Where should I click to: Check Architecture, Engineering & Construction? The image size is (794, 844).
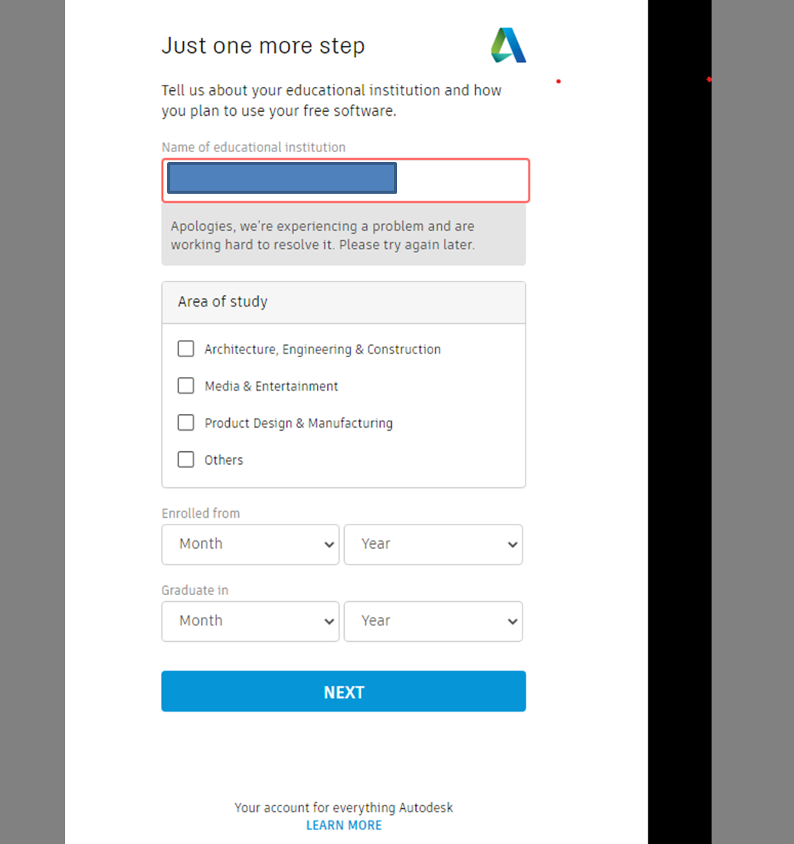point(185,348)
